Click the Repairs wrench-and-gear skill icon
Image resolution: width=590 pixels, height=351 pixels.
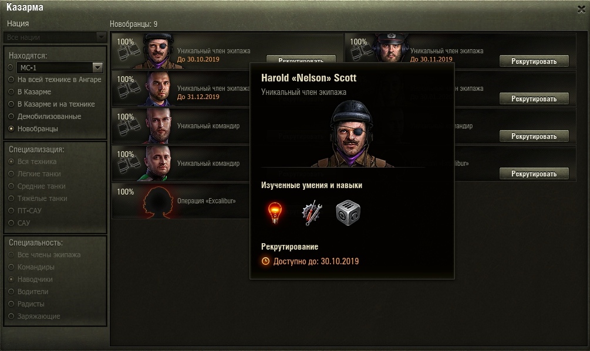pyautogui.click(x=312, y=213)
